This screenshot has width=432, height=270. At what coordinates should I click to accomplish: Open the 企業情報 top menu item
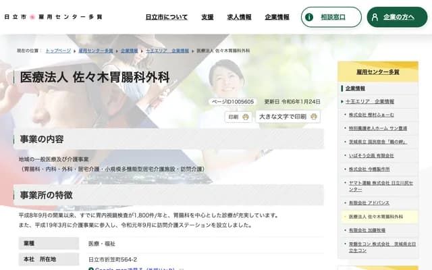pyautogui.click(x=277, y=17)
